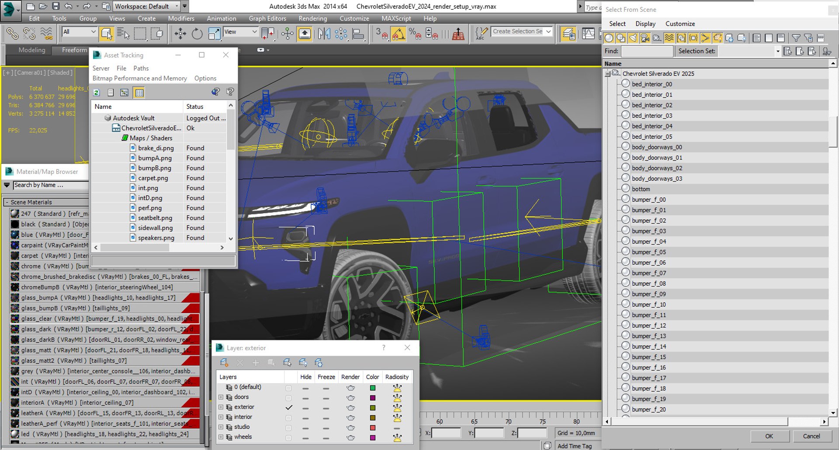Open the View reference coordinate dropdown
Viewport: 839px width, 450px height.
[240, 31]
